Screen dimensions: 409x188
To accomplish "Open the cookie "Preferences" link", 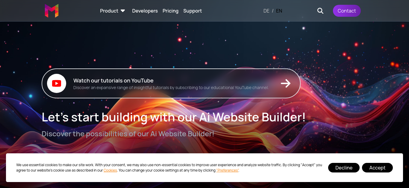I will 228,170.
